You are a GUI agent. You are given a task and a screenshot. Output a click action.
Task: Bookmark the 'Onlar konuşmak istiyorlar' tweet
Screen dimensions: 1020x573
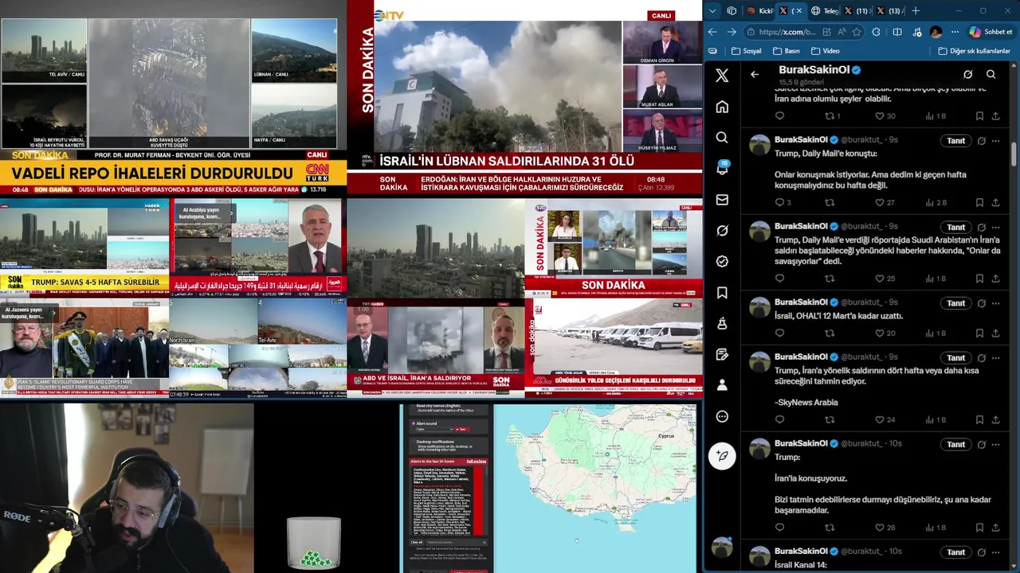(x=979, y=203)
